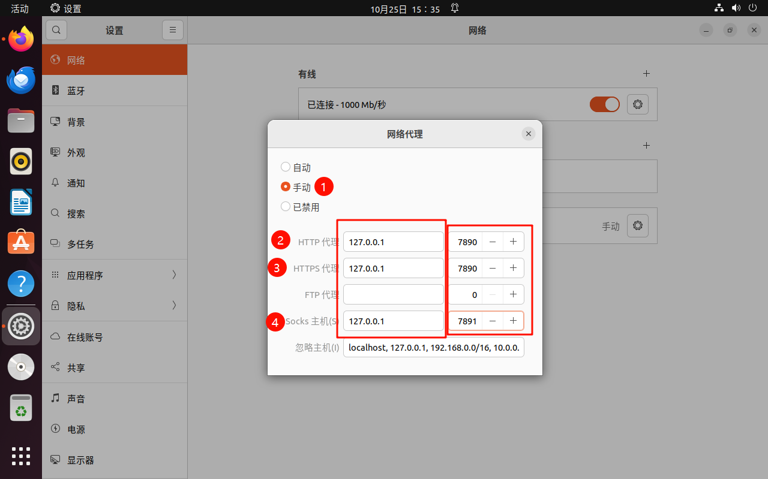Click the FTP 代理 host input field
The width and height of the screenshot is (768, 479).
[393, 294]
